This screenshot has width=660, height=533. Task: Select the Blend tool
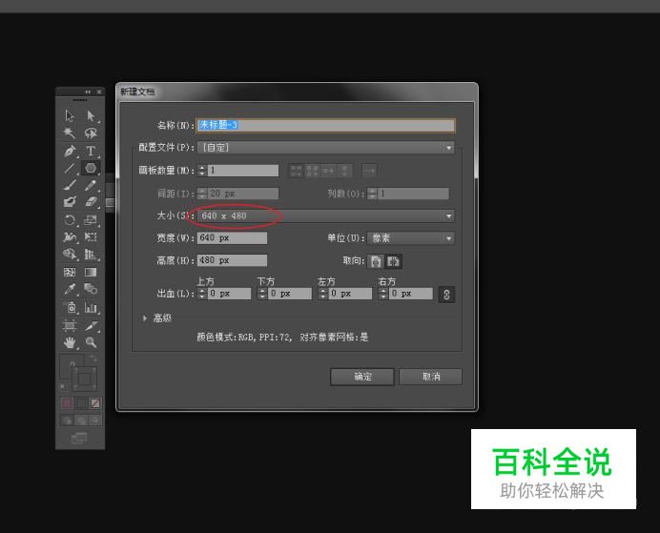point(91,290)
